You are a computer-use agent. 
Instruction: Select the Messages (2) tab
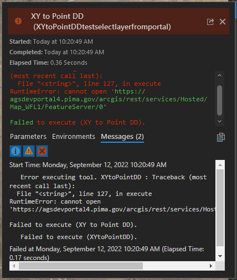click(122, 137)
